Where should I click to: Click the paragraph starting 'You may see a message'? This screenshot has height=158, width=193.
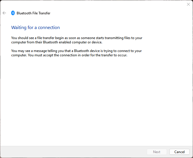(76, 53)
